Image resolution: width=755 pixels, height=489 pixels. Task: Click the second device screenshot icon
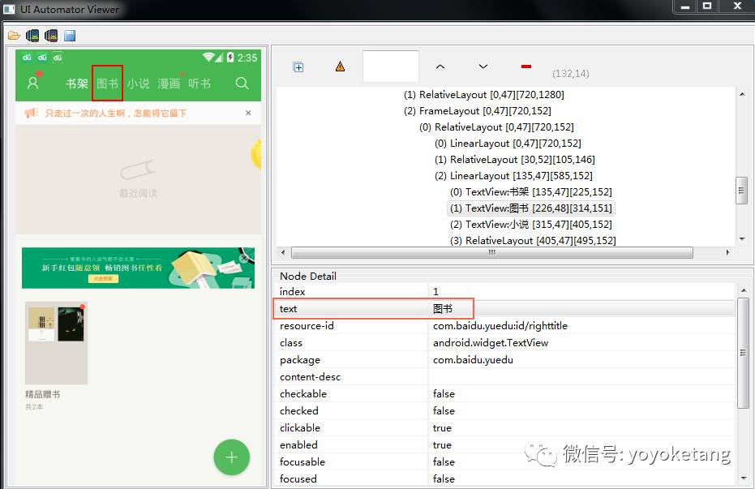click(x=51, y=36)
